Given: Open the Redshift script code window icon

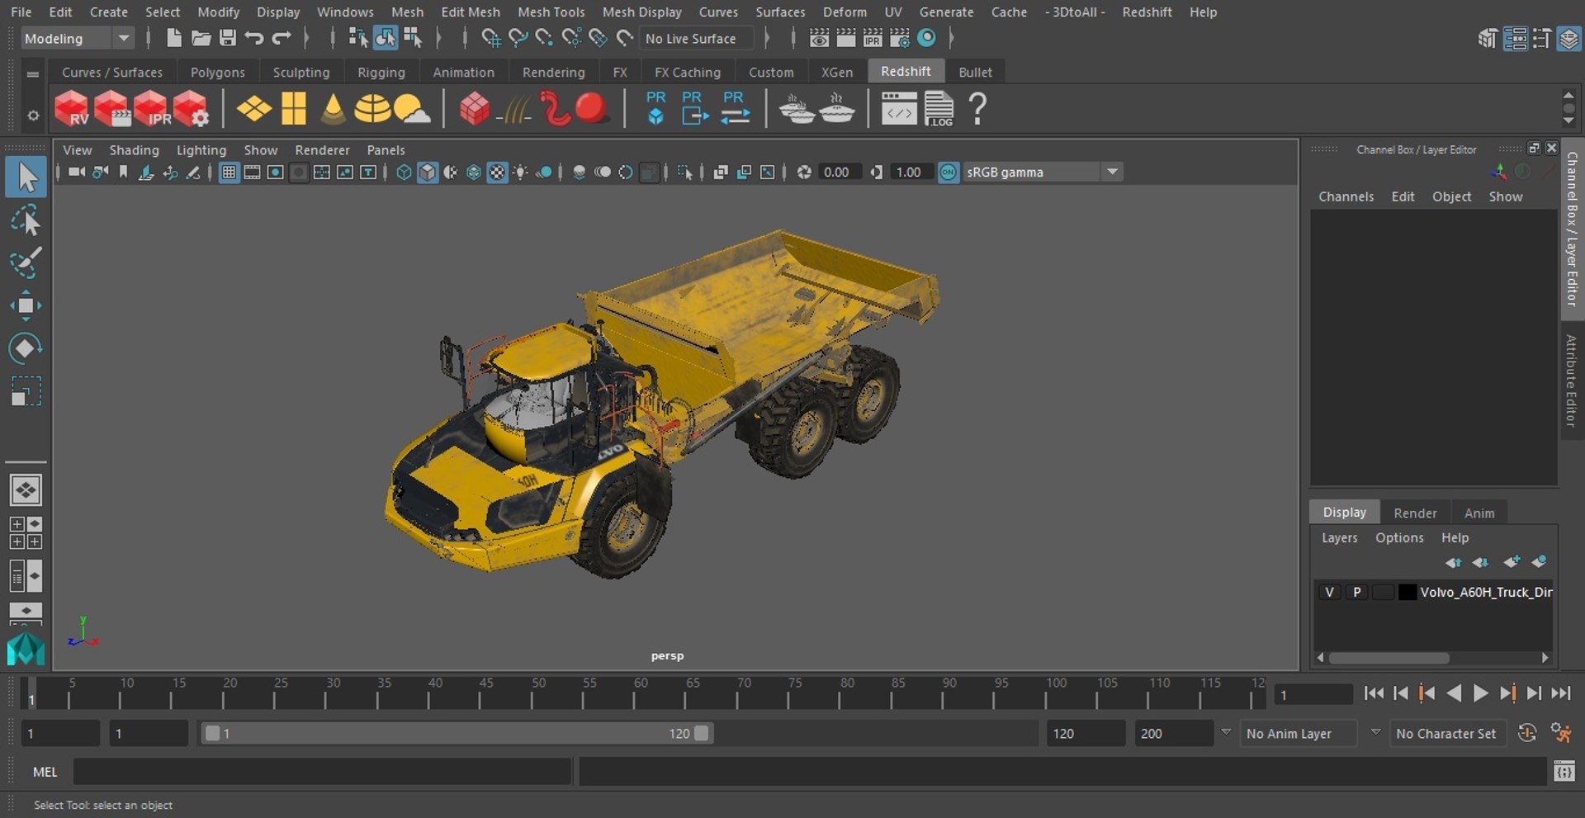Looking at the screenshot, I should 899,109.
